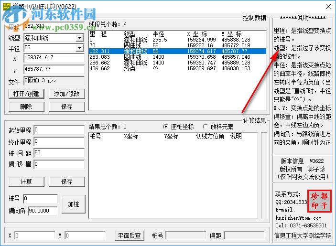Click the 桩号 input next to 加桩
This screenshot has width=336, height=246.
tap(41, 199)
